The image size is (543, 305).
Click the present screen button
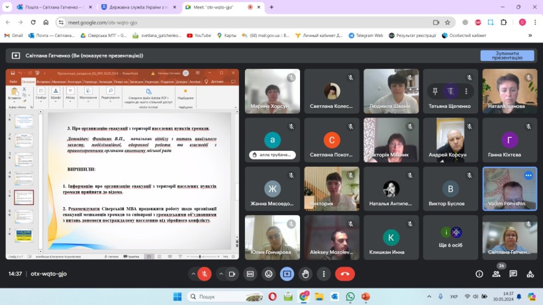287,274
